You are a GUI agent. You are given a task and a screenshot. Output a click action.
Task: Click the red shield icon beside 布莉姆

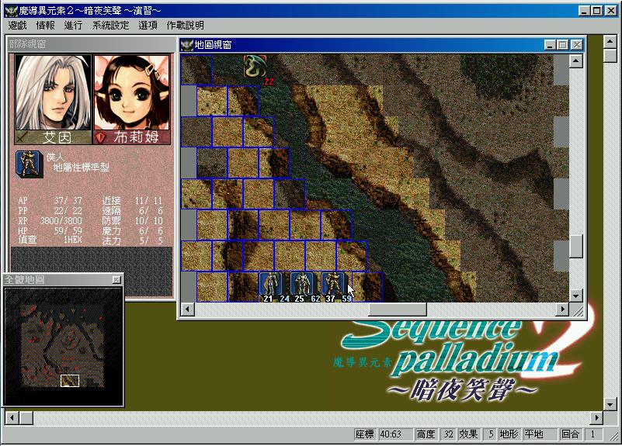click(x=100, y=138)
